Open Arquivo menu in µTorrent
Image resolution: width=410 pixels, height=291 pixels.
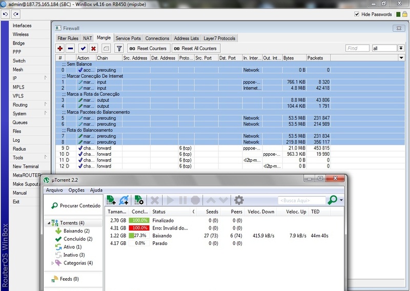pyautogui.click(x=54, y=190)
